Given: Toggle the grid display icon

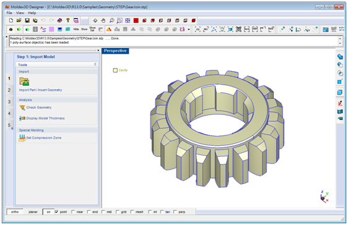Looking at the screenshot, I should point(35,29).
